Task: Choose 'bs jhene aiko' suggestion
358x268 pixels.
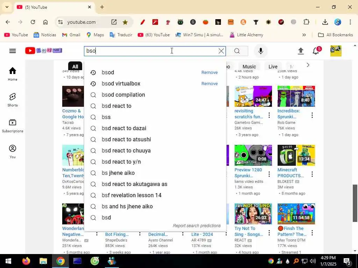Action: 155,173
